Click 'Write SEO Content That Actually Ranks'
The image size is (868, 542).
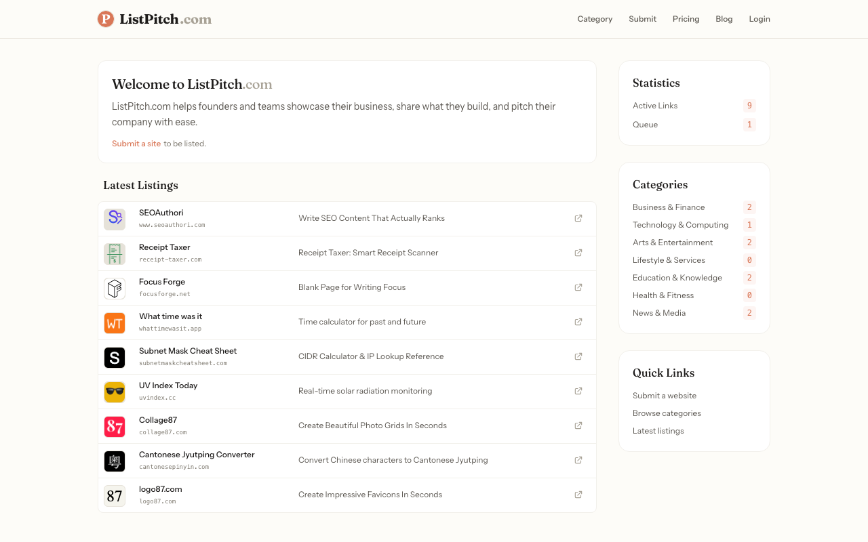[372, 218]
